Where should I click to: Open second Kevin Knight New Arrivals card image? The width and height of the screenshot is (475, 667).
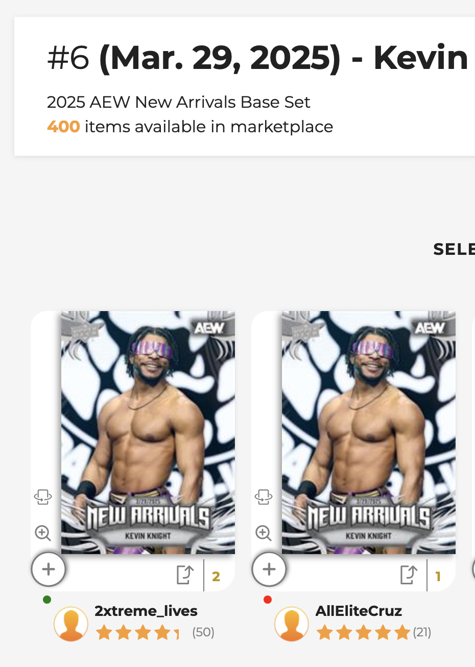point(369,433)
